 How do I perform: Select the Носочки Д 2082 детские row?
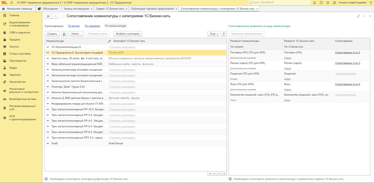click(136, 98)
